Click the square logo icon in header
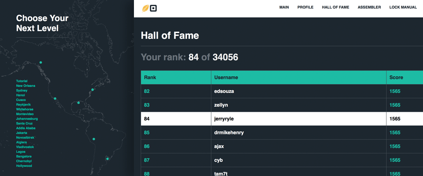This screenshot has width=423, height=176. click(153, 7)
